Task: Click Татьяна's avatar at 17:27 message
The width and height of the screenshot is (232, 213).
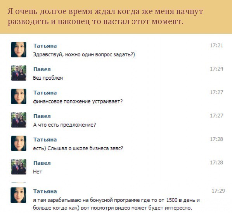Action: 19,96
